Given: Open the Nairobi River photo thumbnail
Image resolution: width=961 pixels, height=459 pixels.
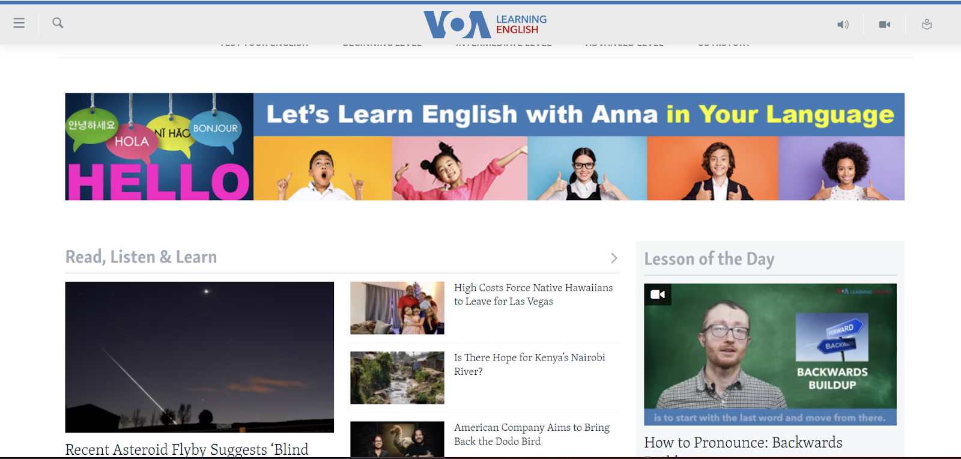Looking at the screenshot, I should click(x=397, y=377).
